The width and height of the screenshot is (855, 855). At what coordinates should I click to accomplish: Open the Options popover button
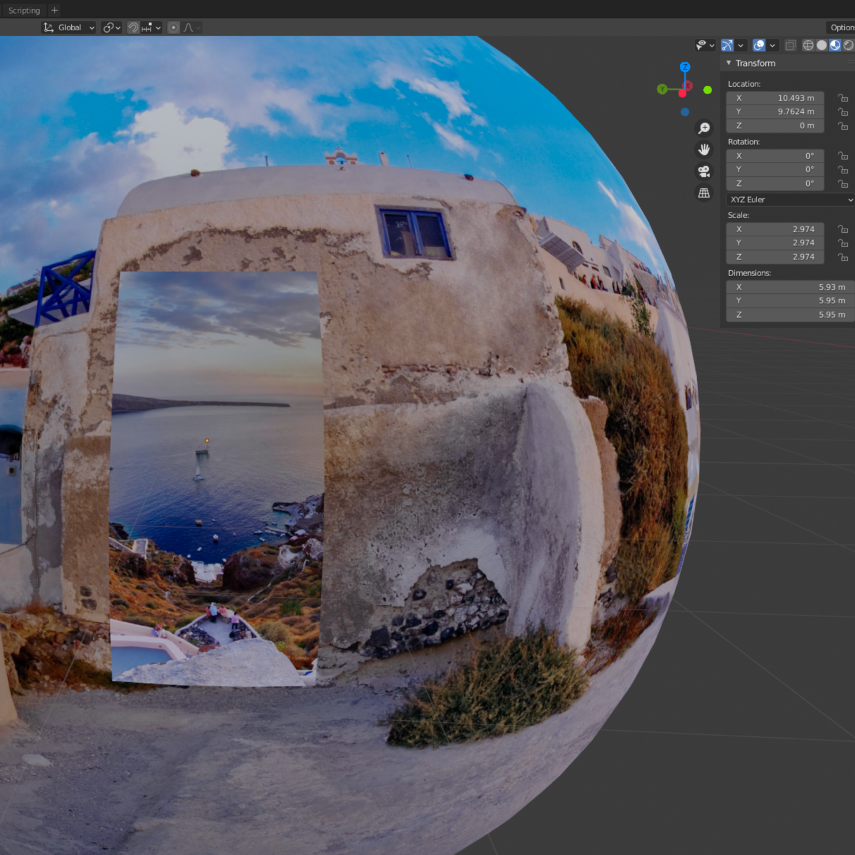pos(841,27)
